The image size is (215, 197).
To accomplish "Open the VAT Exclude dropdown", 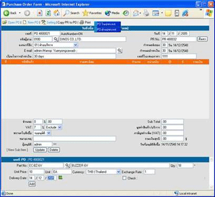I will (60, 127).
